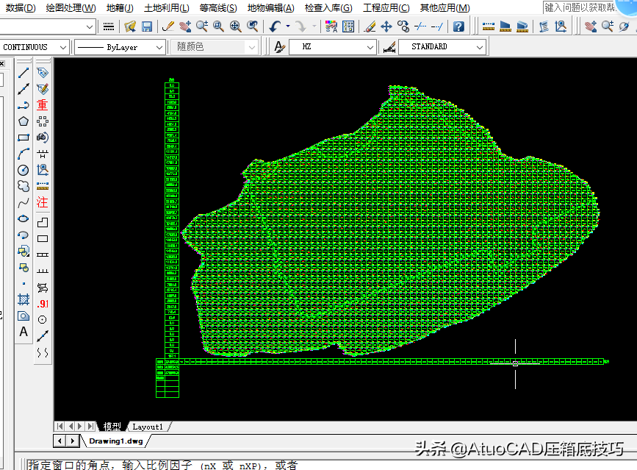
Task: Click the red 重 toolbar icon
Action: pos(43,105)
